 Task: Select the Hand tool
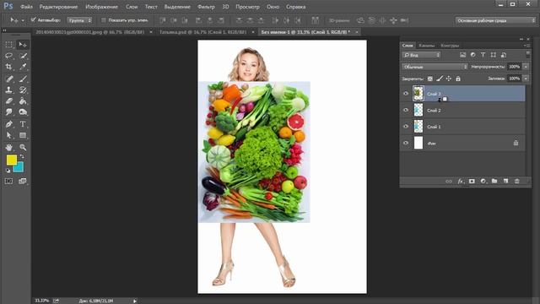[9, 147]
